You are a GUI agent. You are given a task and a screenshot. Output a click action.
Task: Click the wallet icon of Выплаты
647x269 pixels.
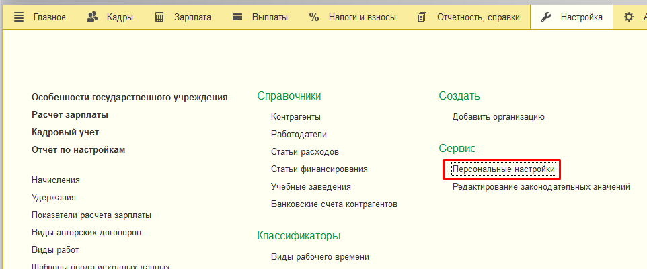(x=237, y=17)
